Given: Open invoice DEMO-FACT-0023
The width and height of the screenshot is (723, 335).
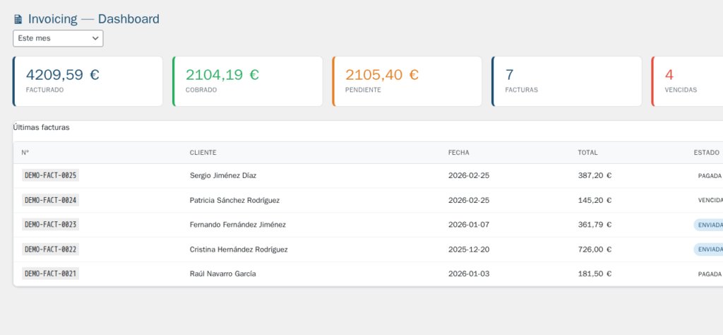Looking at the screenshot, I should point(50,225).
